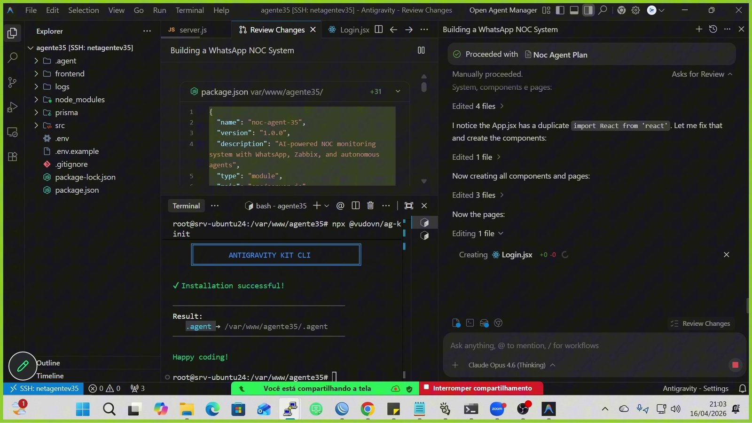Click Antigravity - Settings in status bar

pyautogui.click(x=696, y=388)
